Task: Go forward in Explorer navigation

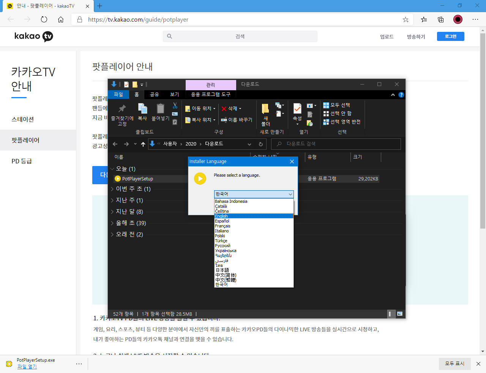Action: pyautogui.click(x=126, y=144)
